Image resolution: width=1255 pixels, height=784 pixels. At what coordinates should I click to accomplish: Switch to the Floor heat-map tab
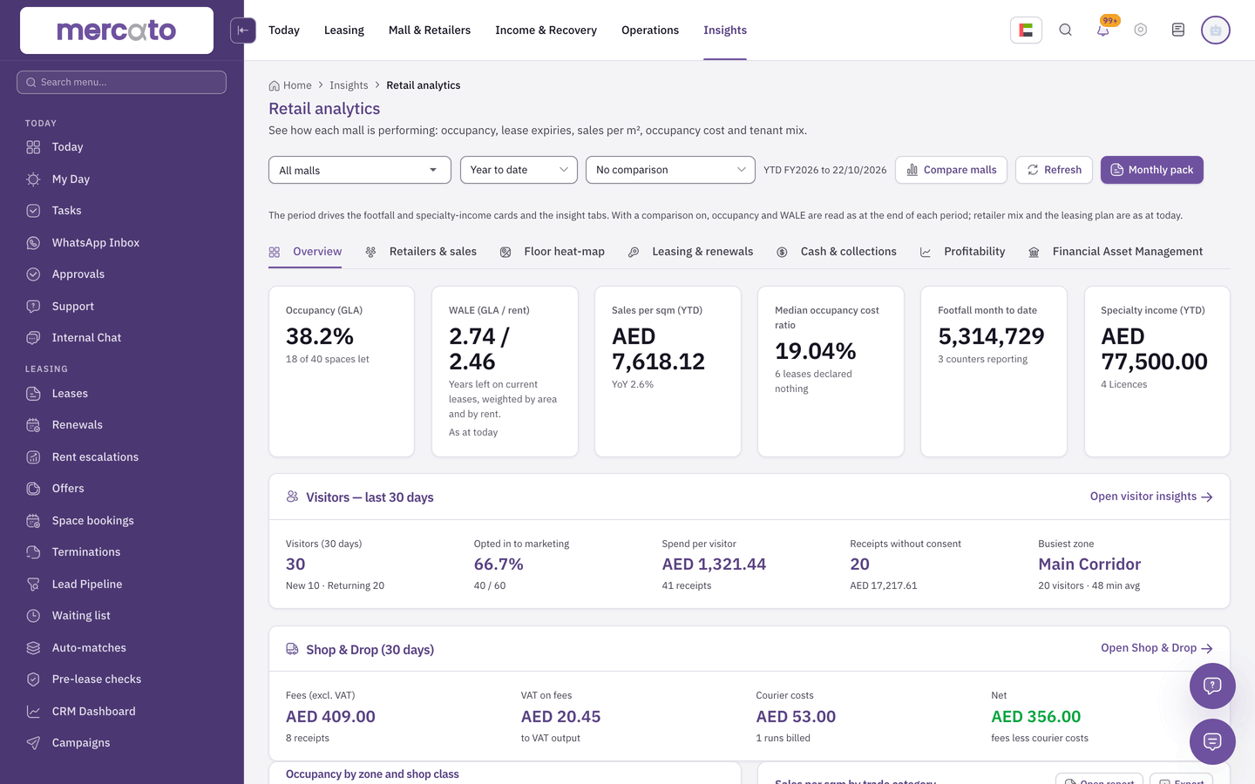pyautogui.click(x=553, y=252)
